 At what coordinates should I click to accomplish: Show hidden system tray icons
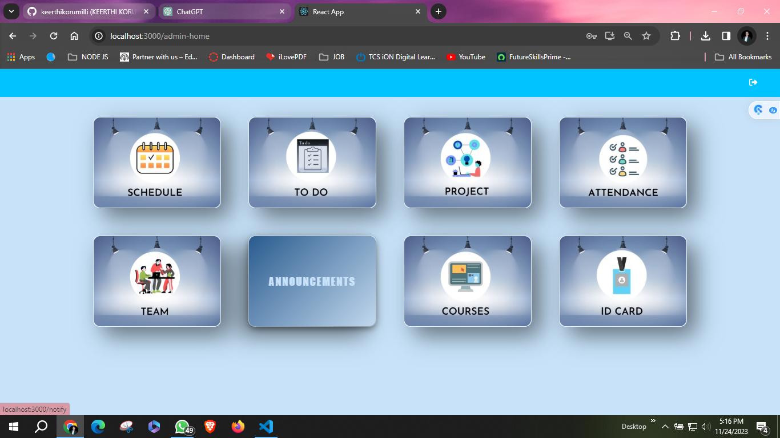coord(665,427)
